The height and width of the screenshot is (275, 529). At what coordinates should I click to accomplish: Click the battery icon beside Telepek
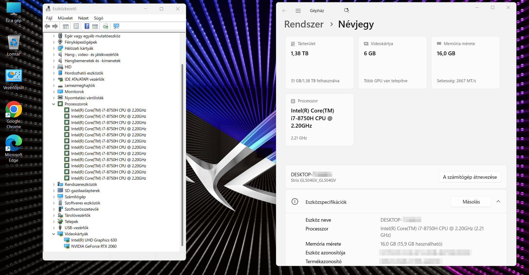pyautogui.click(x=60, y=221)
